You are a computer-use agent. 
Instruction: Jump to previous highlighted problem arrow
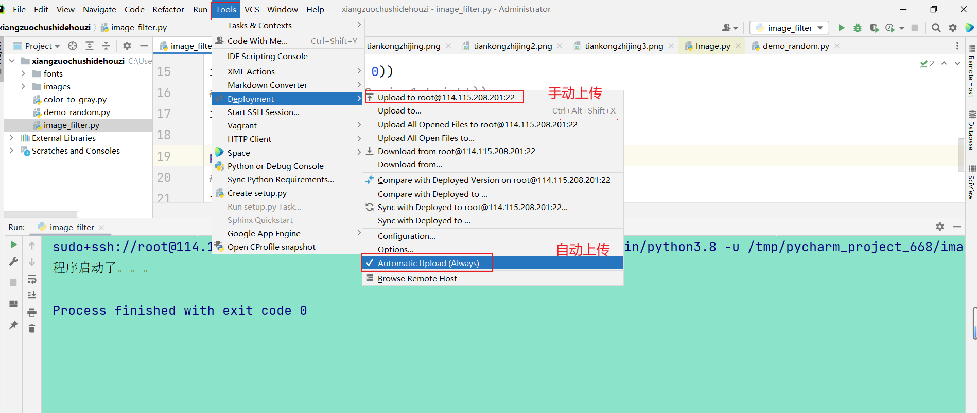coord(944,63)
